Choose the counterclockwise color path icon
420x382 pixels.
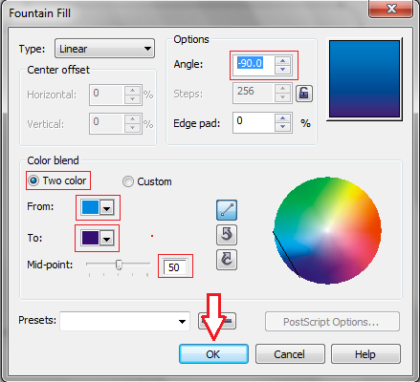pyautogui.click(x=227, y=235)
